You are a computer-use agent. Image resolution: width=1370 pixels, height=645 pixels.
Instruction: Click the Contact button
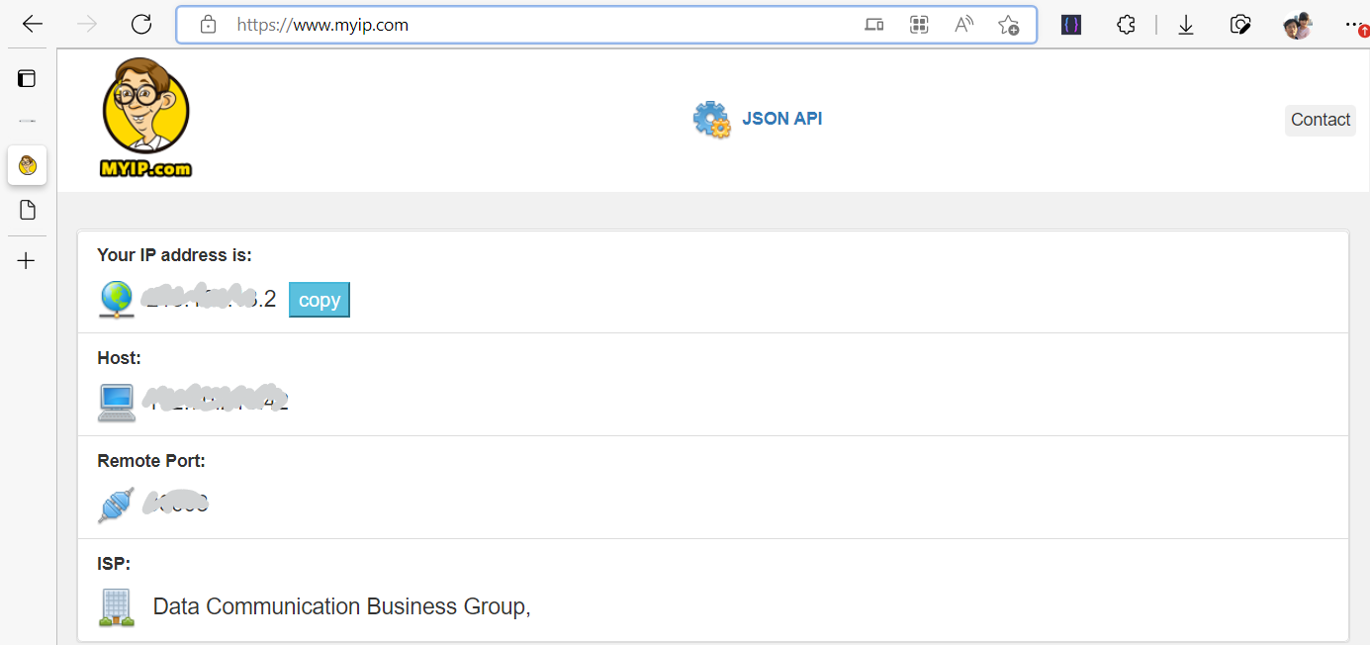tap(1320, 120)
